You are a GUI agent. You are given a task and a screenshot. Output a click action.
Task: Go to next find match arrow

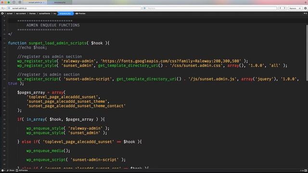(284, 8)
